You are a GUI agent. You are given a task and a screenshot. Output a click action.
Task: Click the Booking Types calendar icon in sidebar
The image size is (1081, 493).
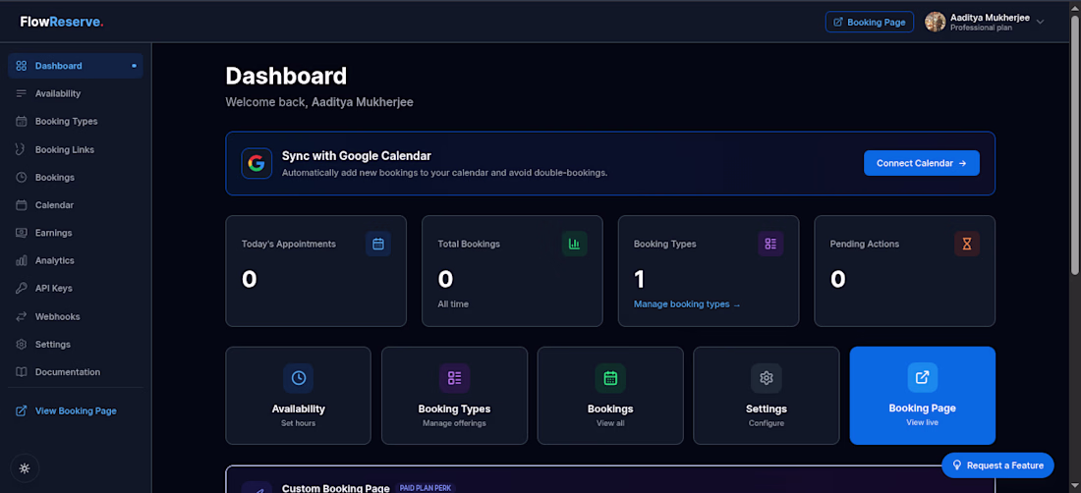22,121
